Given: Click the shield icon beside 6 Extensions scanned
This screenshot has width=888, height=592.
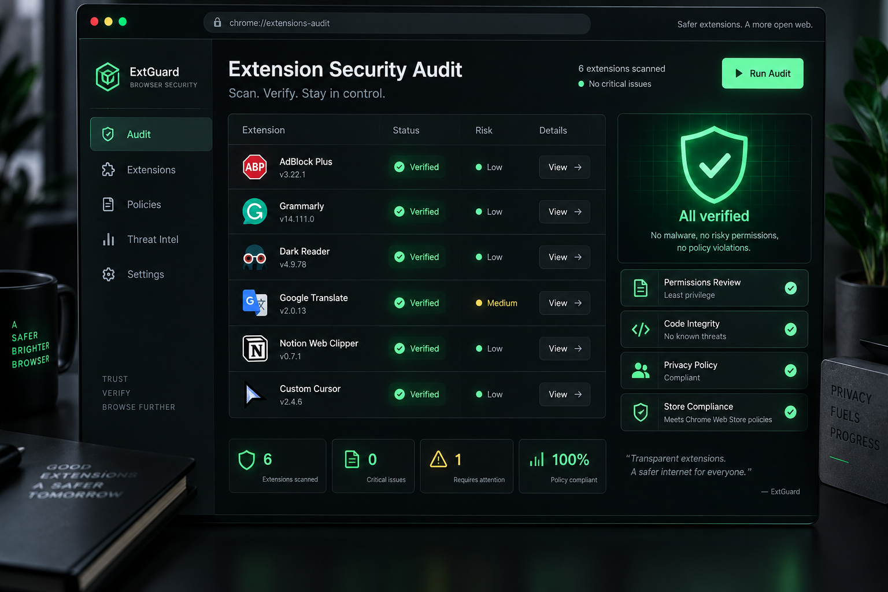Looking at the screenshot, I should 247,460.
